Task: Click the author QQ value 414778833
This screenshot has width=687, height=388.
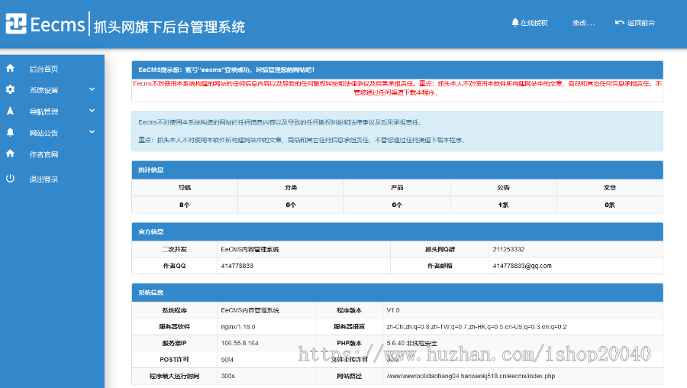Action: (x=237, y=266)
